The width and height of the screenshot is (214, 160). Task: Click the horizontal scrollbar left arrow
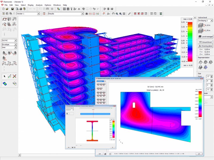coord(20,155)
